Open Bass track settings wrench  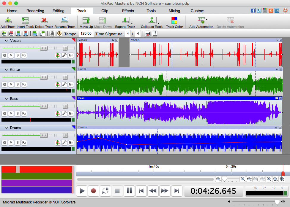(64, 113)
